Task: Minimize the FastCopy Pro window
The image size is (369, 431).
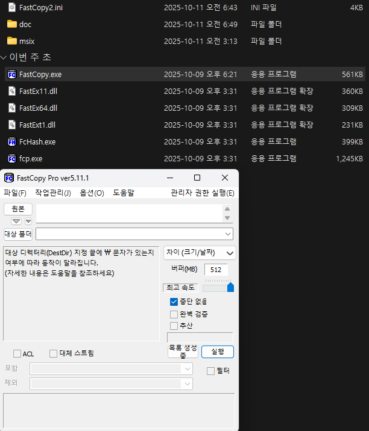Action: (170, 178)
